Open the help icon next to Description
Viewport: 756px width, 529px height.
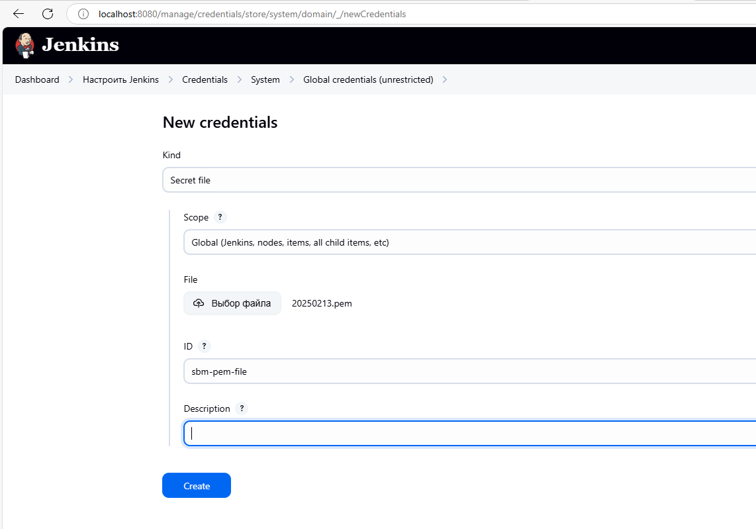(242, 409)
